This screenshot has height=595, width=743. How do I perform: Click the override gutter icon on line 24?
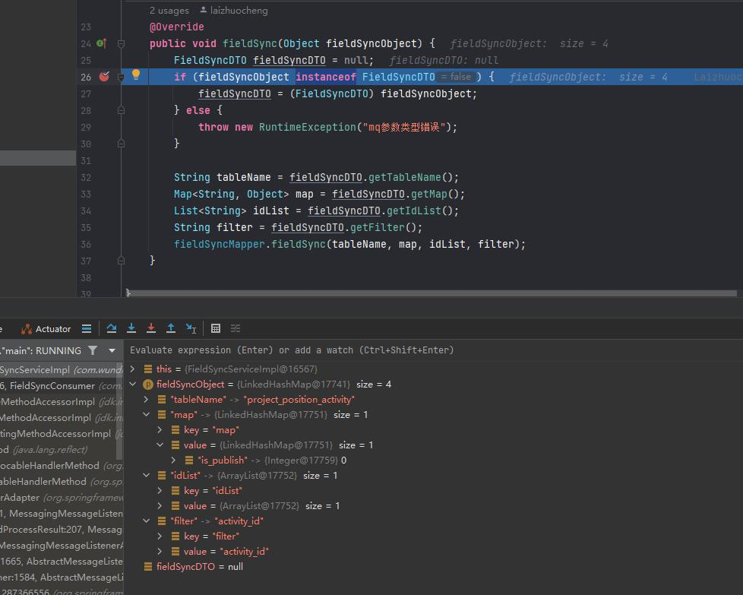[x=102, y=43]
